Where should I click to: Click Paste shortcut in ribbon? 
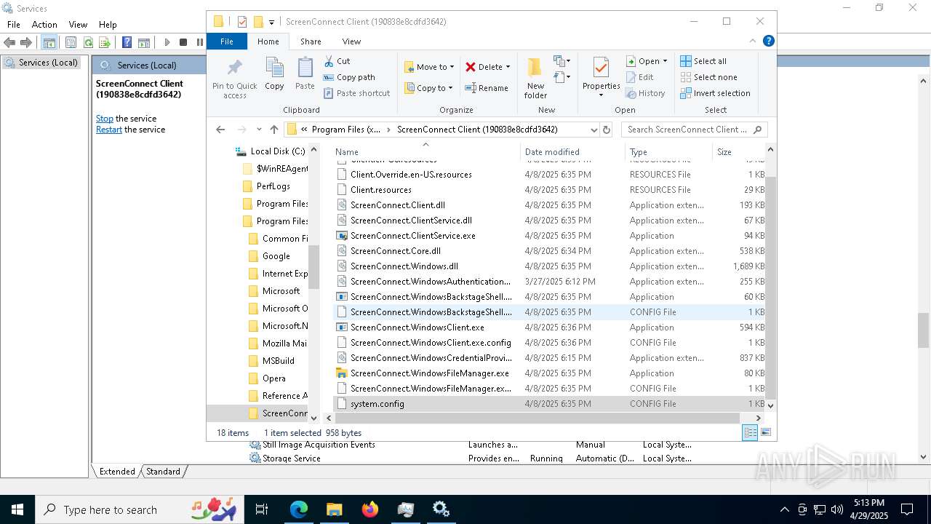click(x=356, y=93)
